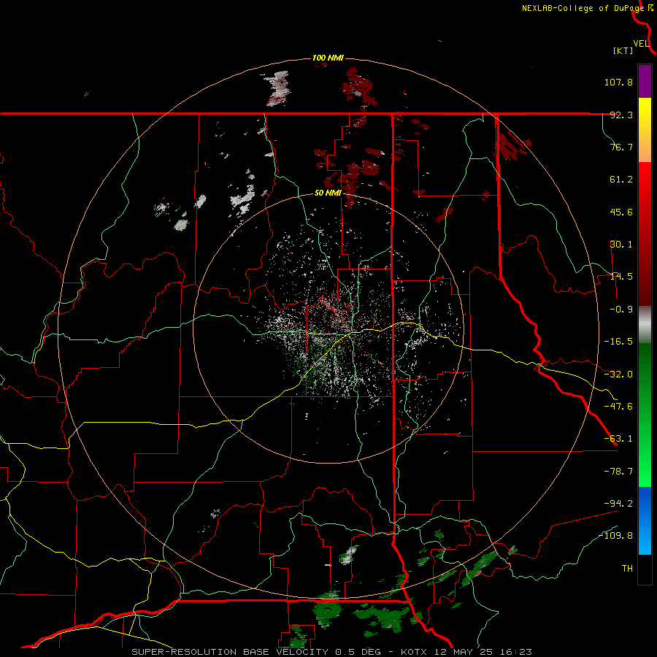Click the -16.5 velocity scale value
The height and width of the screenshot is (657, 657).
pos(618,342)
